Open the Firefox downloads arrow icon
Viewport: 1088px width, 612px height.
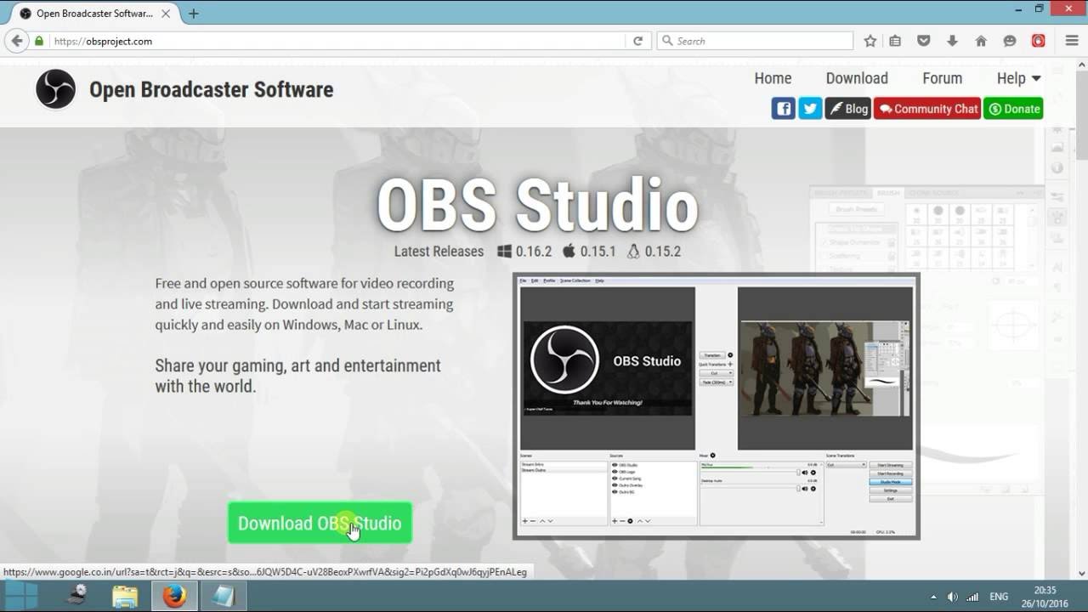click(952, 41)
